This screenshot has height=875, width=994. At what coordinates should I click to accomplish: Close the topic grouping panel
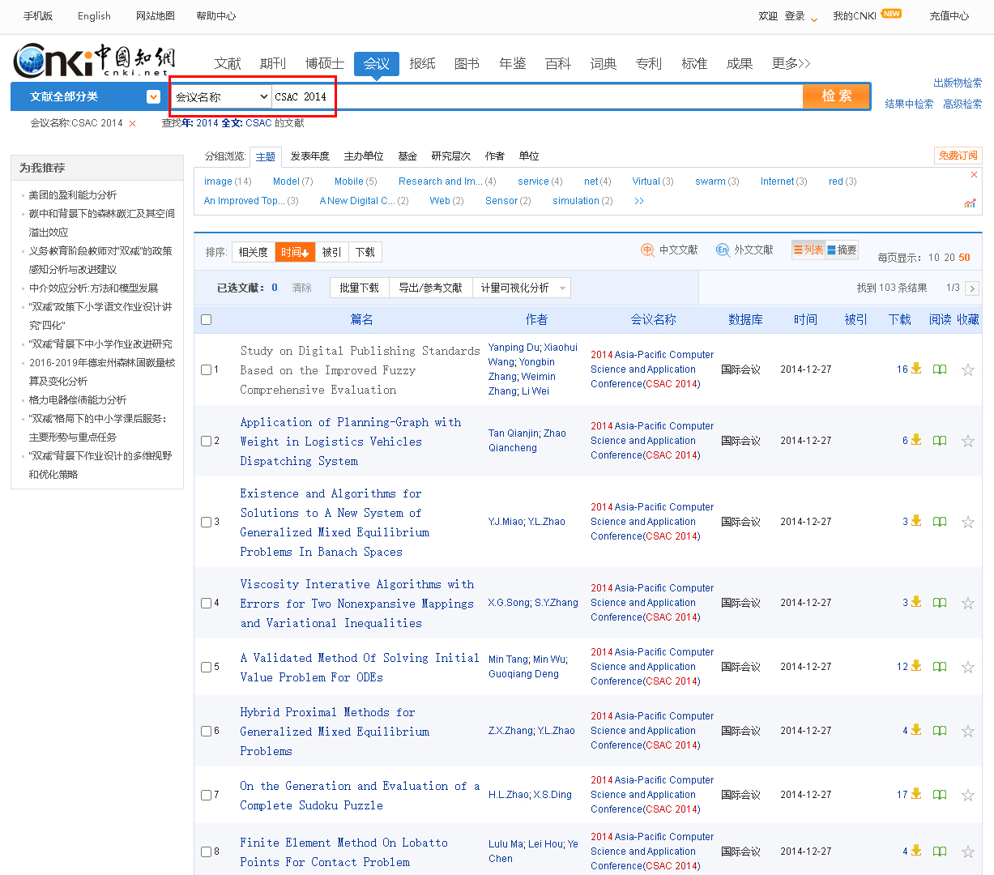[x=974, y=175]
